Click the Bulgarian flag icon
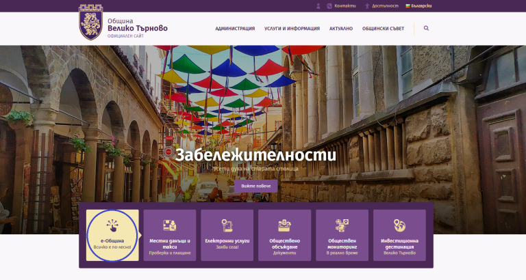 (408, 6)
